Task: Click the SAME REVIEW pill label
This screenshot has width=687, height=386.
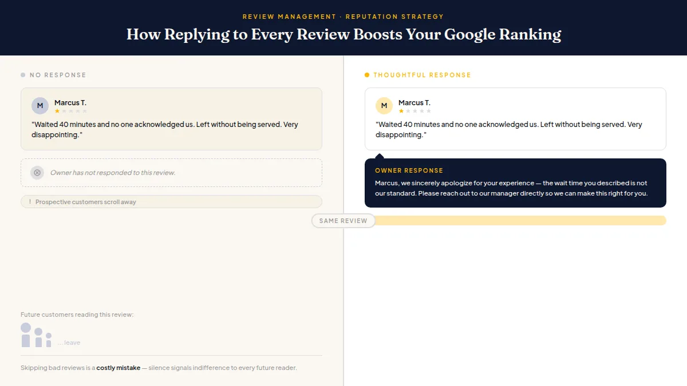Action: 343,221
